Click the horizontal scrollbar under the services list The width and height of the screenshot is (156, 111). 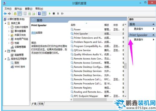(90, 100)
